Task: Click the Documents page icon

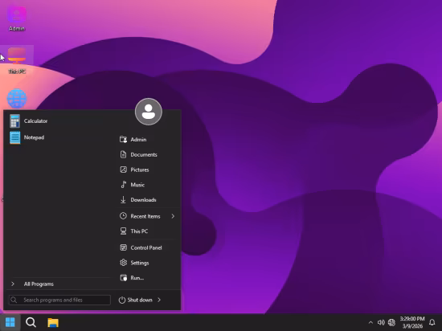Action: [x=123, y=154]
